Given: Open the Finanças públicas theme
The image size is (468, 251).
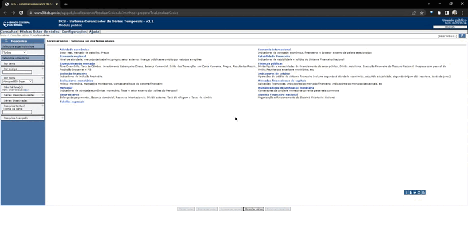Looking at the screenshot, I should 270,63.
